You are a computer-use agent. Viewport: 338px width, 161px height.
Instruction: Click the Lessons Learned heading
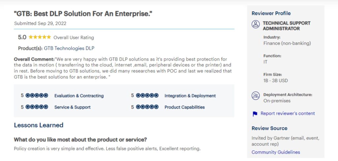(x=39, y=125)
